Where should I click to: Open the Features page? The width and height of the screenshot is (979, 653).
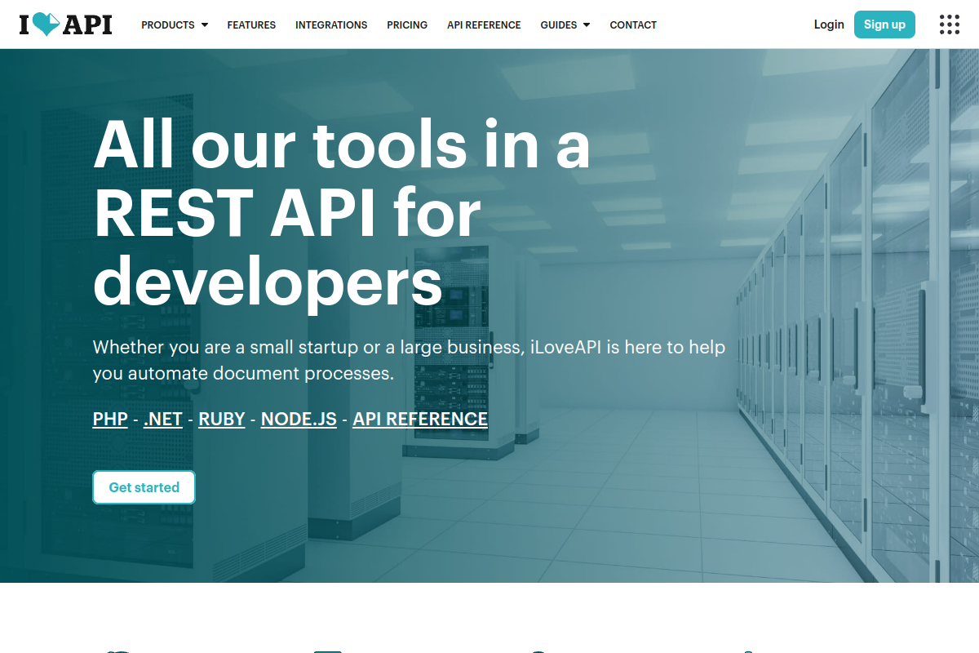tap(251, 25)
